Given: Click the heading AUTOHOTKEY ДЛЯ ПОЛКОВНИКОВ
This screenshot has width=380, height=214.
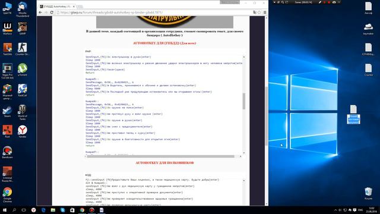Looking at the screenshot, I should [164, 163].
